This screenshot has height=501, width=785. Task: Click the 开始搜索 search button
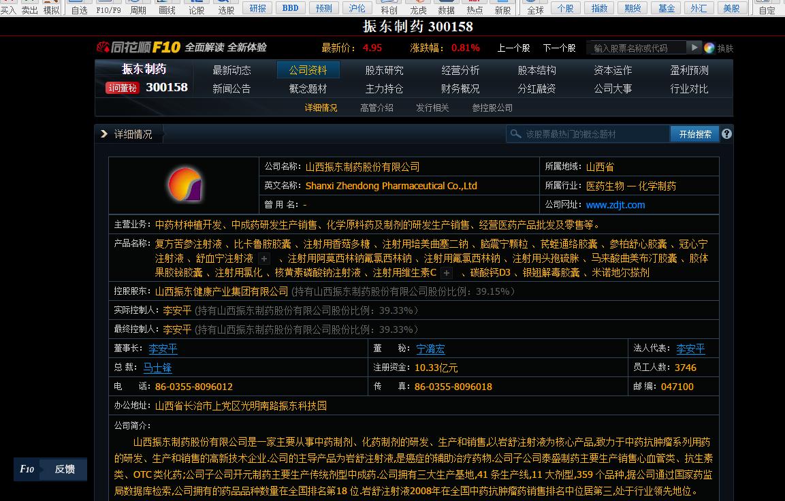coord(694,133)
